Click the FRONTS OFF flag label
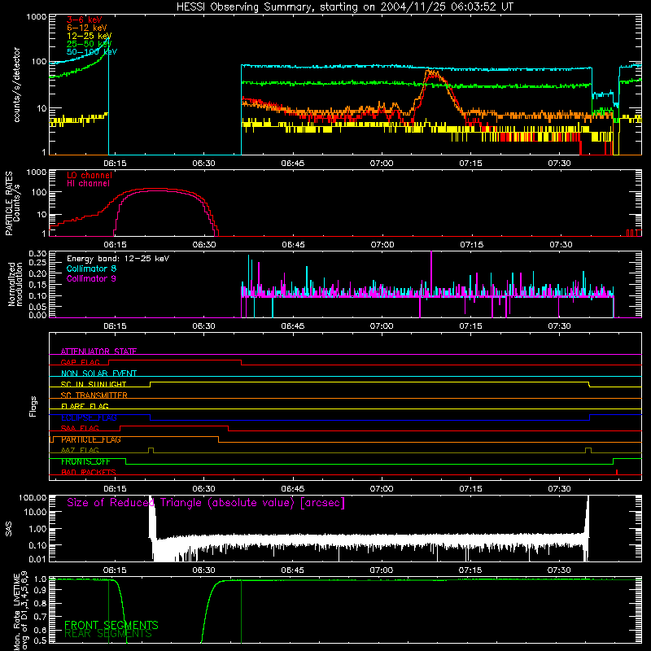651x651 pixels. click(85, 461)
